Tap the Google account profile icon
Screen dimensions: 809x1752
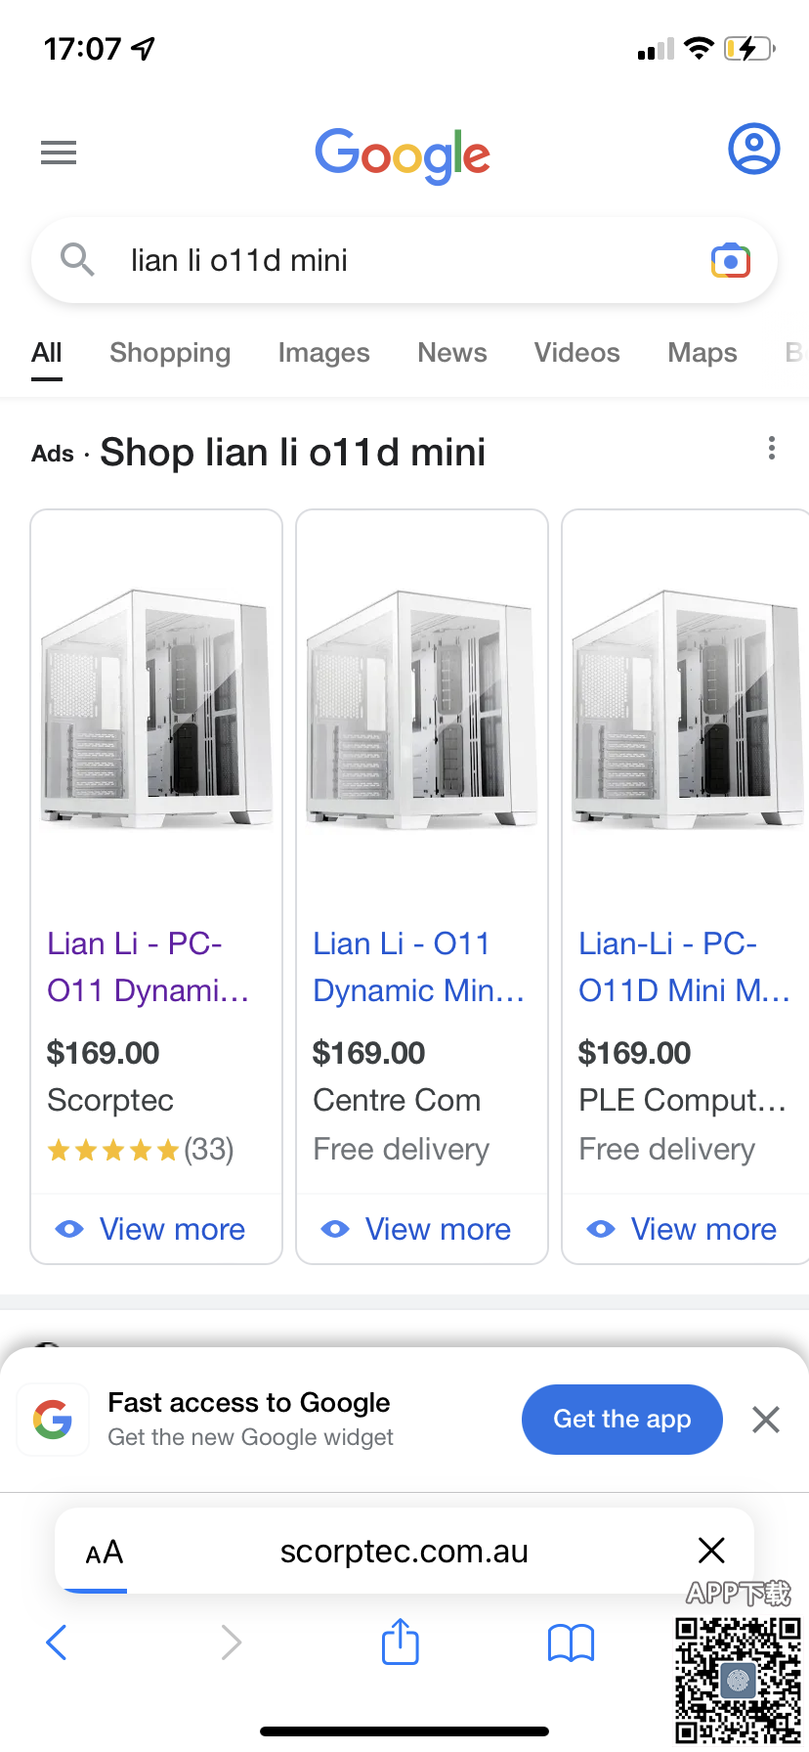tap(753, 150)
